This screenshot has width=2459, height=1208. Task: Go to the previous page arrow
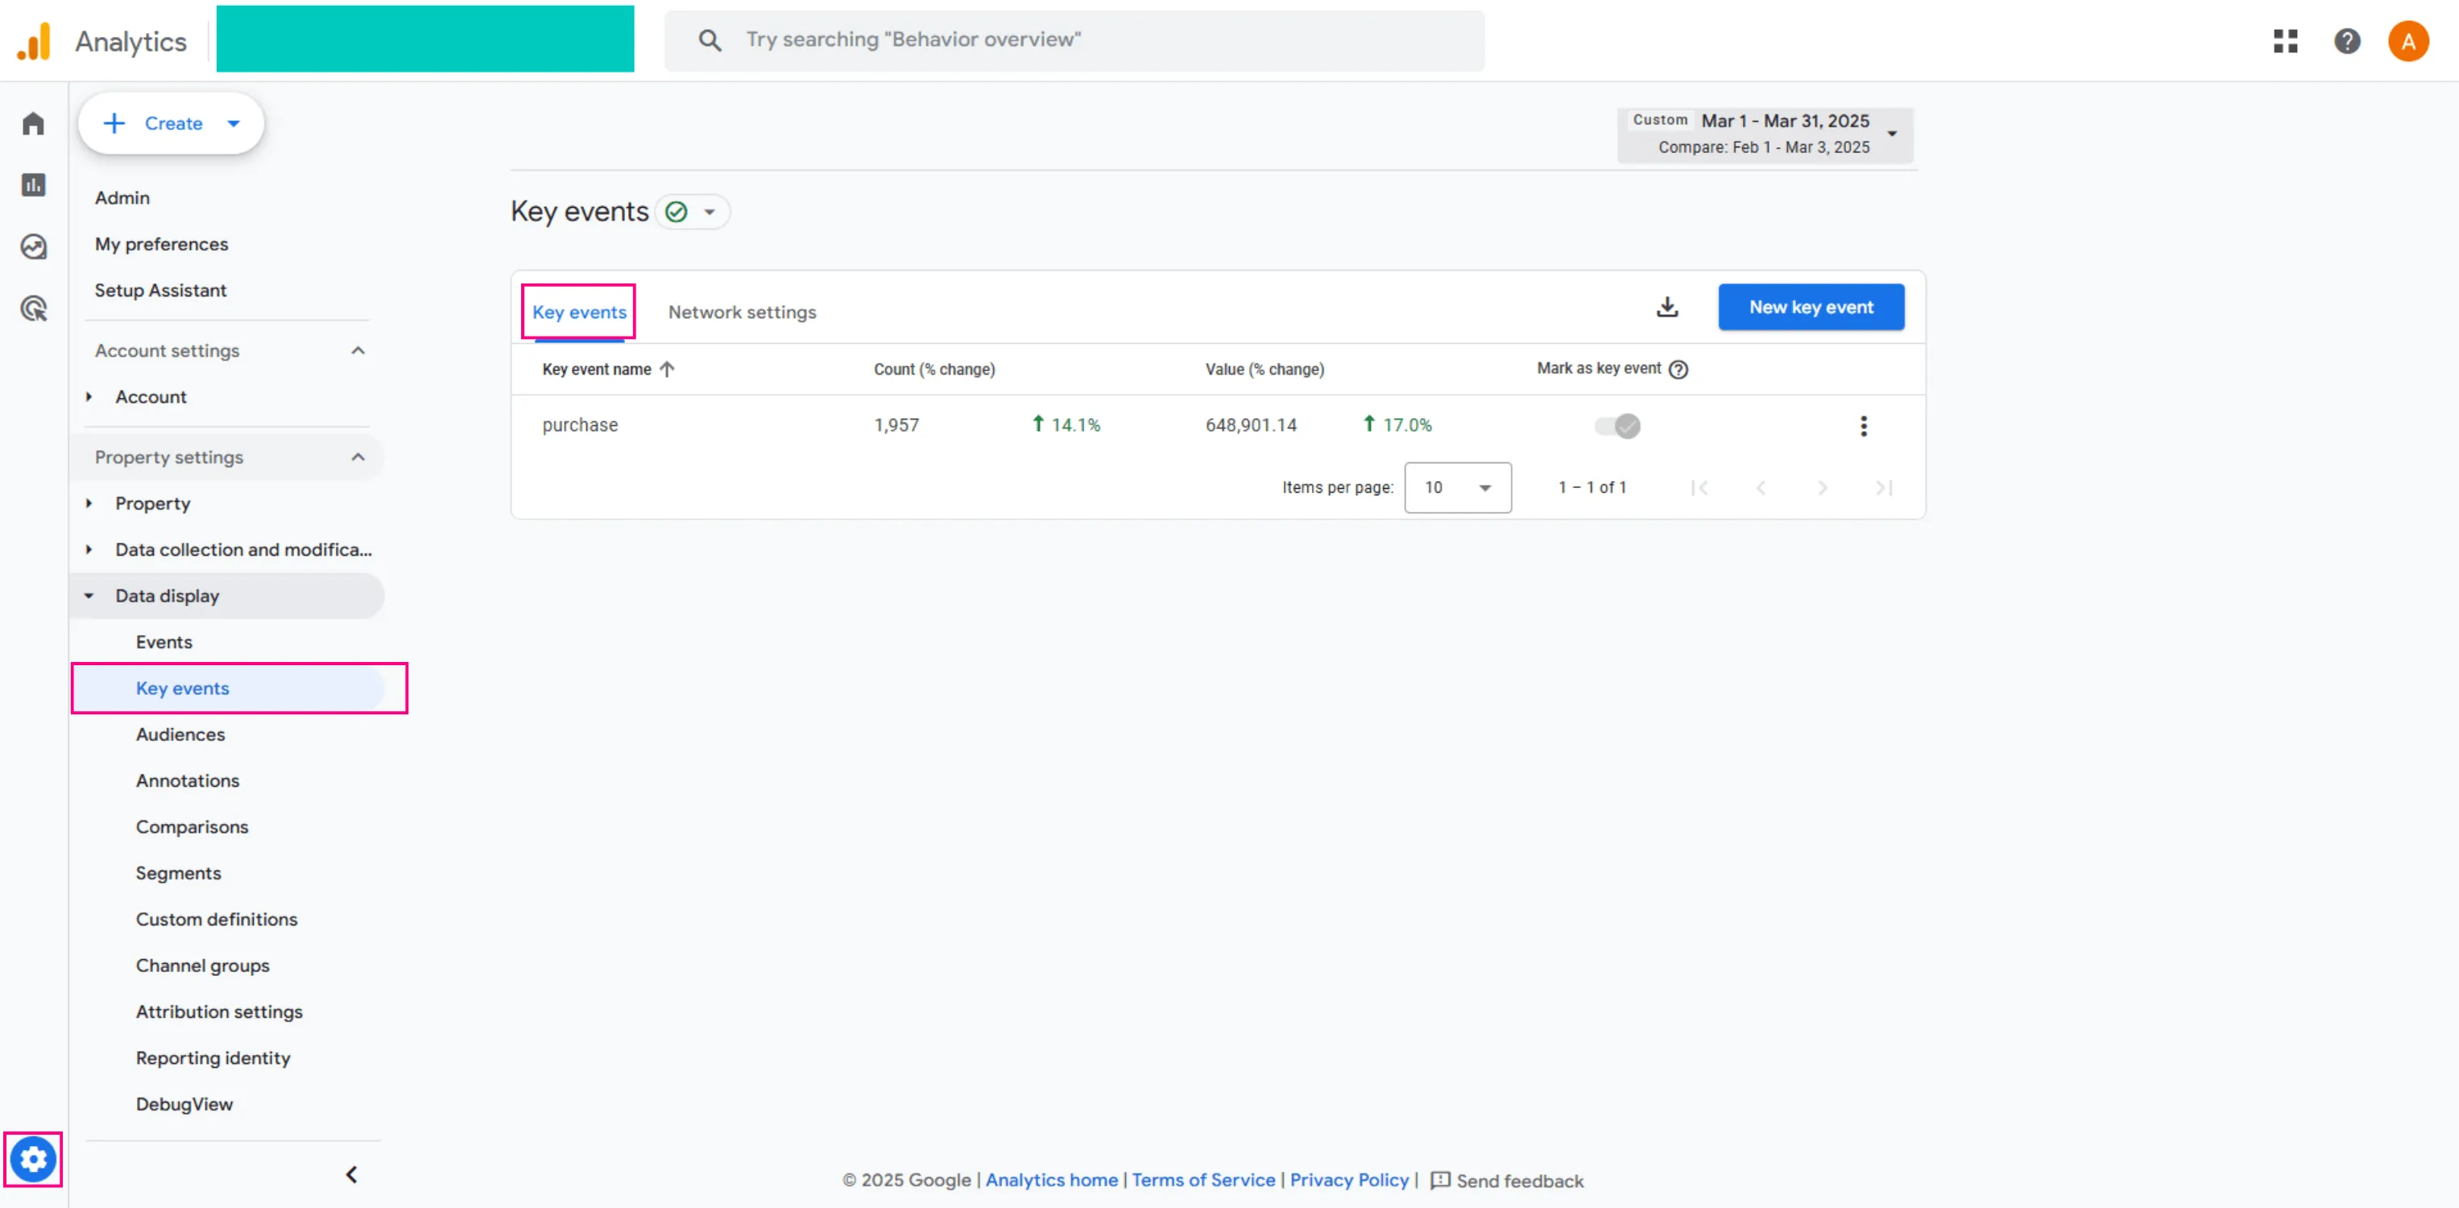pos(1761,487)
